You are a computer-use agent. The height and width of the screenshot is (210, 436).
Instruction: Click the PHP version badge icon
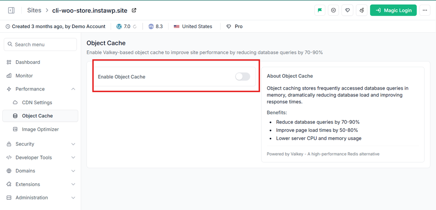click(151, 27)
